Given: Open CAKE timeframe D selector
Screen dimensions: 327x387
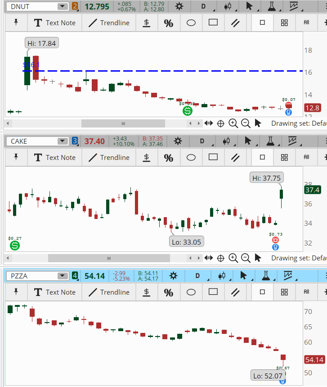Looking at the screenshot, I should [202, 141].
